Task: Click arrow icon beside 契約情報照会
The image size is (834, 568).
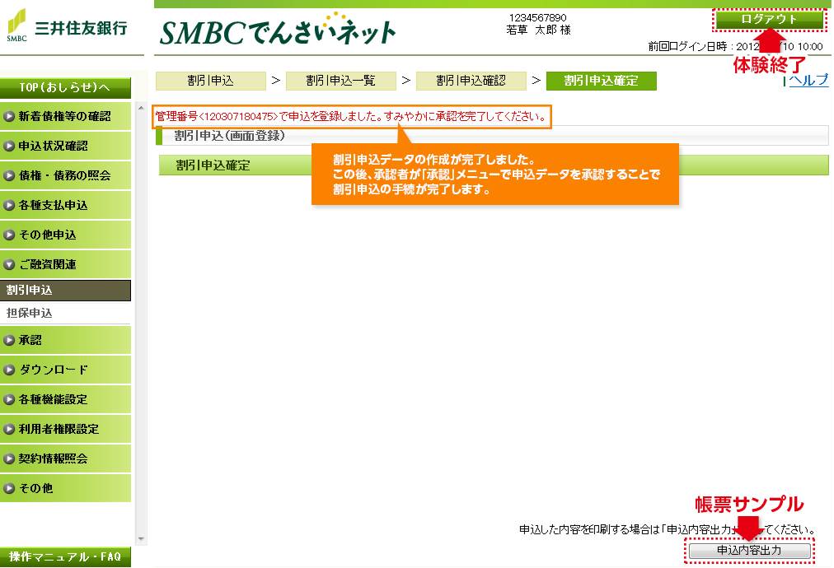Action: [9, 459]
